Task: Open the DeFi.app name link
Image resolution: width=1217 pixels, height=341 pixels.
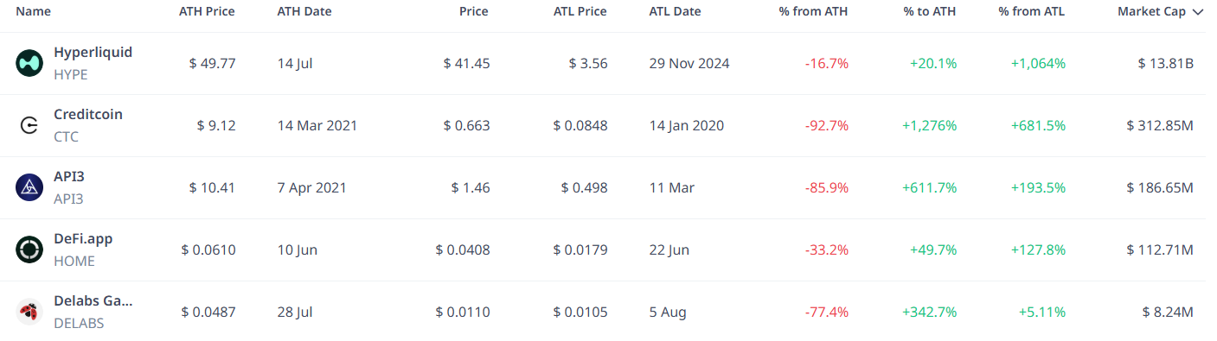Action: click(x=83, y=238)
